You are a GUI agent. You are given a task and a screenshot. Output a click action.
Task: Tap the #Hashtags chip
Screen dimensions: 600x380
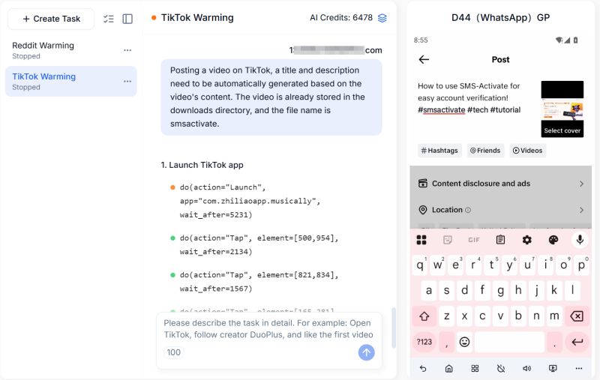(439, 151)
